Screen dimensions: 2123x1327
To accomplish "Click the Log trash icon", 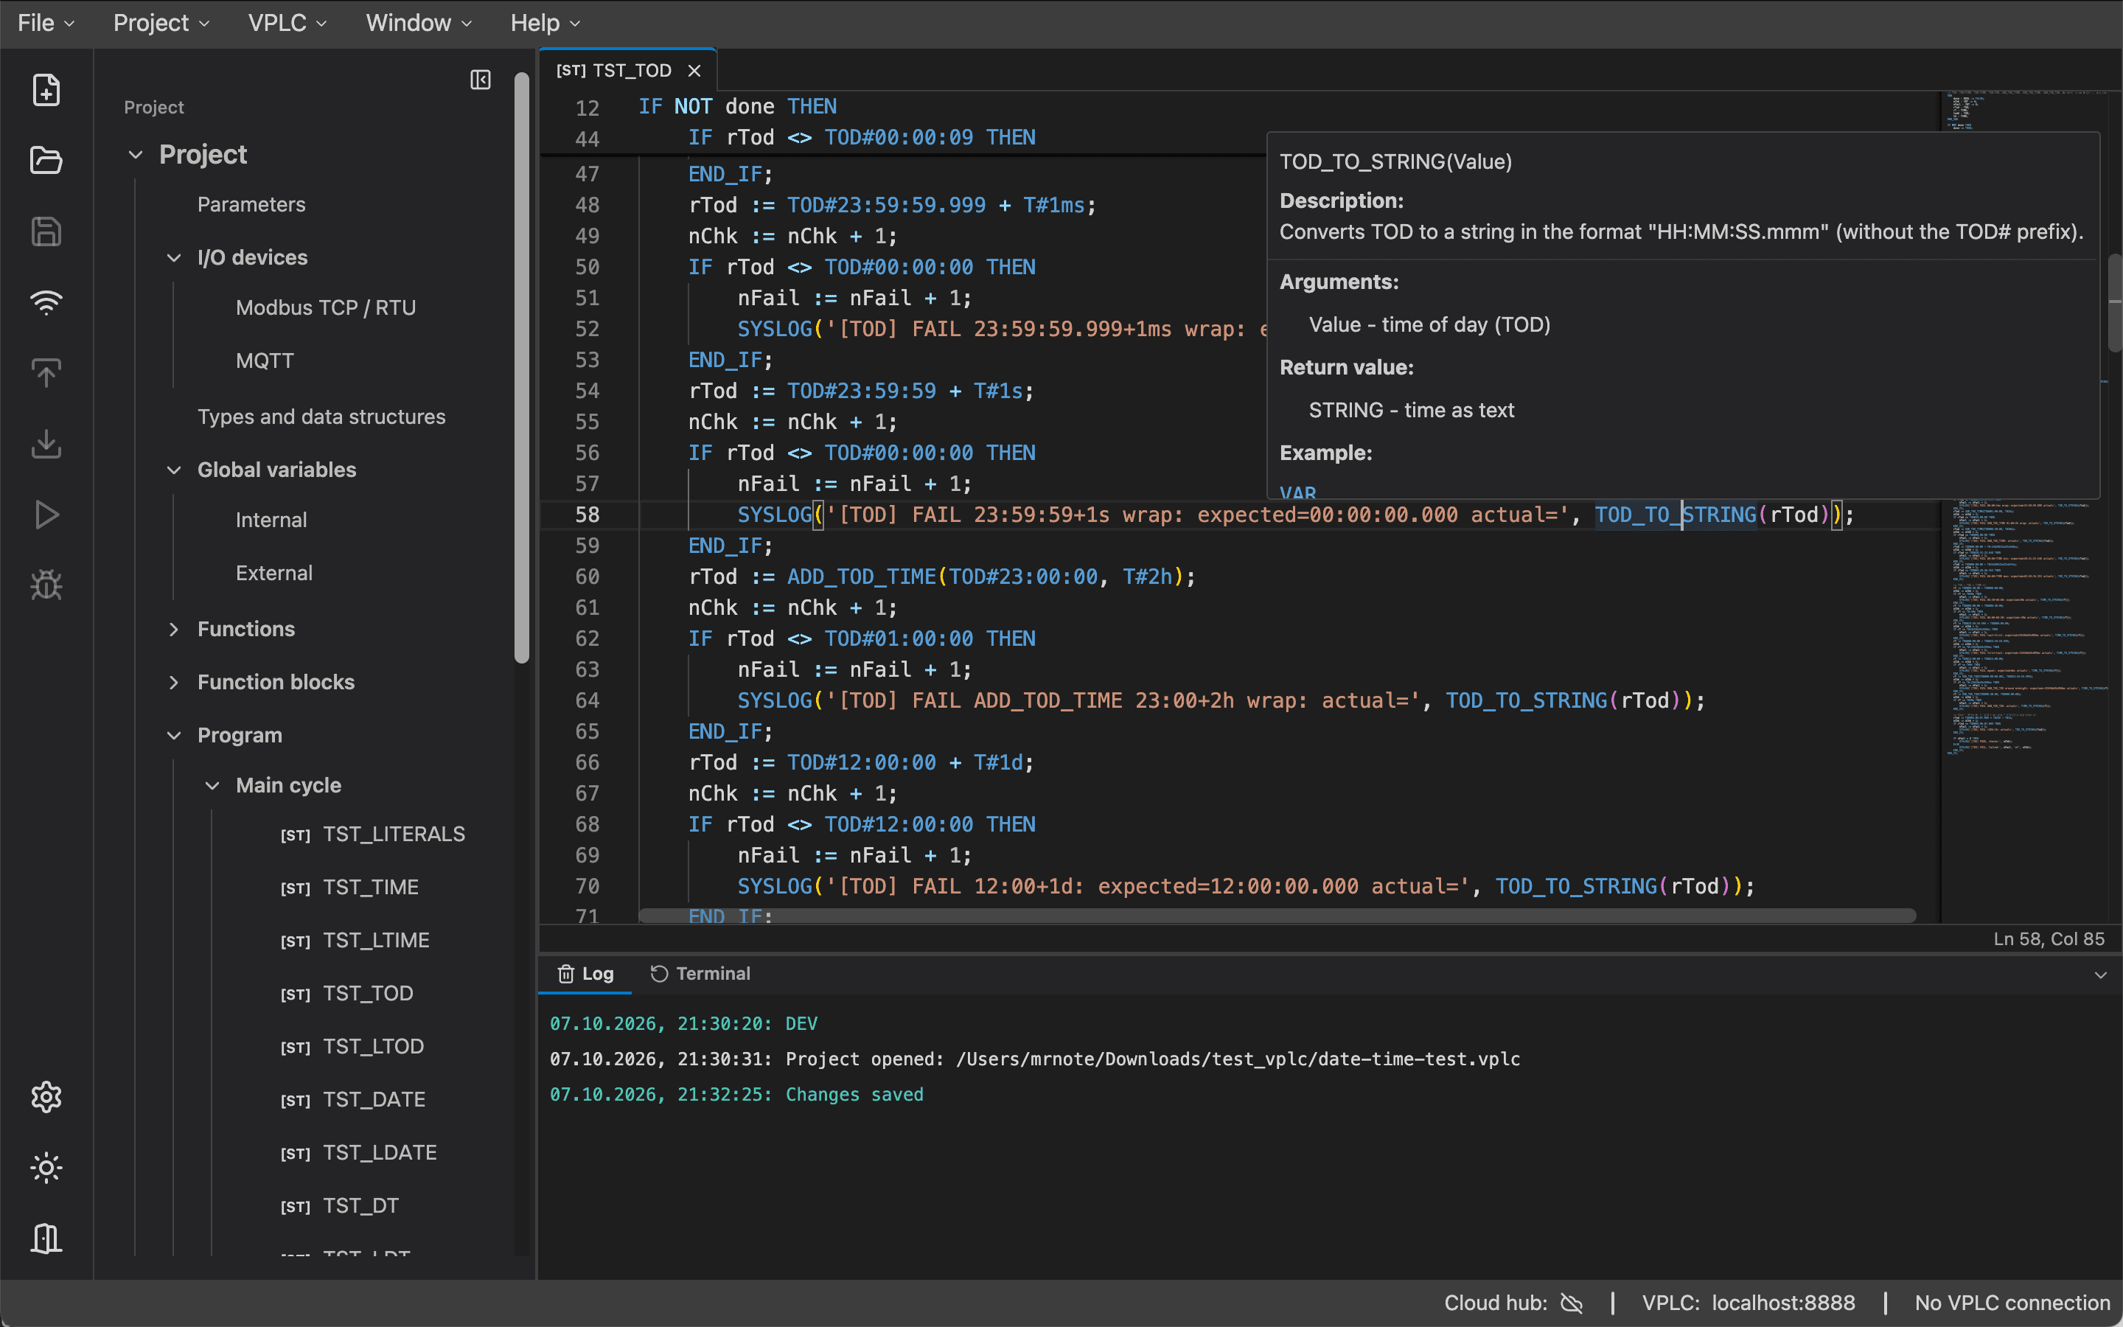I will 566,973.
